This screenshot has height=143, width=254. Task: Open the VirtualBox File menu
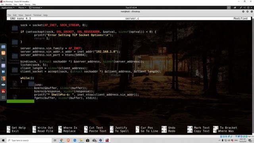[x=2, y=4]
